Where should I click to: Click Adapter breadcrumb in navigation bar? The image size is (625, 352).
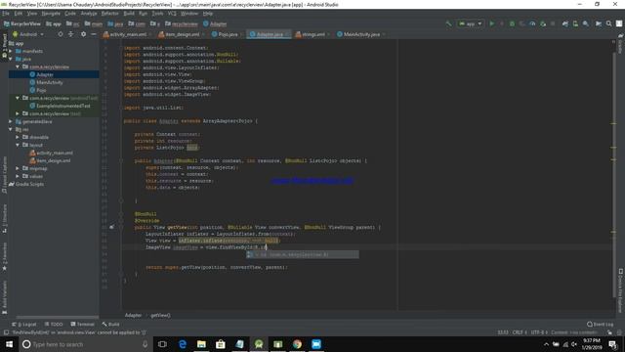click(x=215, y=23)
